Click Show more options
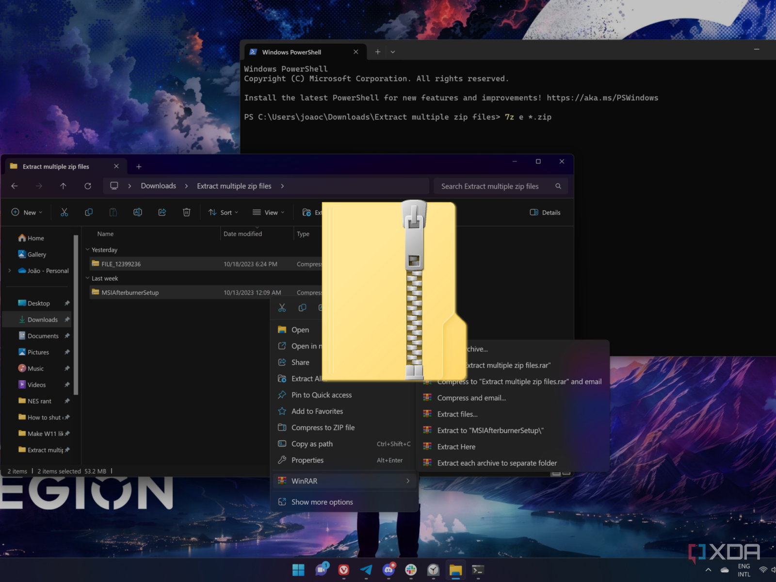The image size is (776, 582). click(322, 502)
